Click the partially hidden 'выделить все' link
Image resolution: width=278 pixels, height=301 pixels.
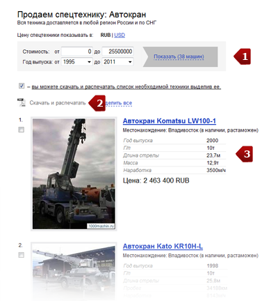pos(119,103)
